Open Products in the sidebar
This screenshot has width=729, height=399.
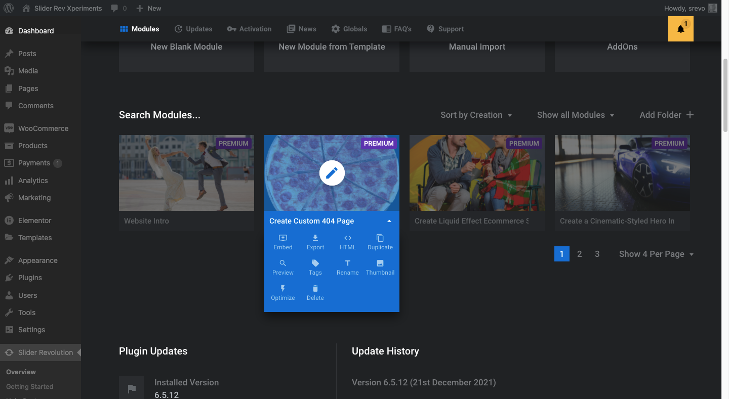click(40, 146)
